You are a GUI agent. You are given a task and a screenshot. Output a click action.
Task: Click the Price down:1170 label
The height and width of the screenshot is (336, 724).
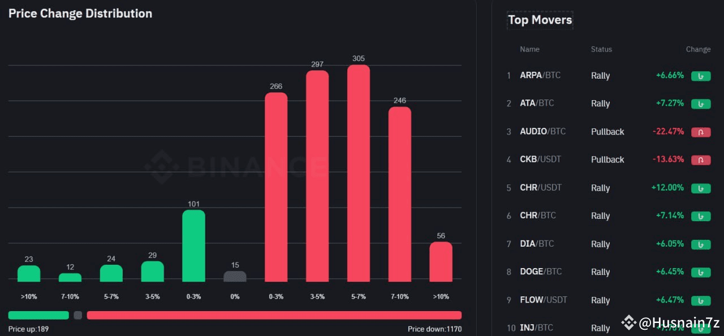pyautogui.click(x=434, y=329)
